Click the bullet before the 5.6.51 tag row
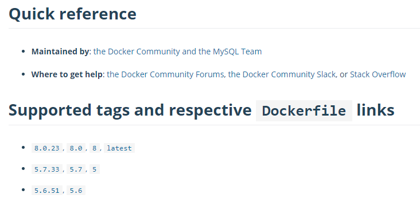Screen dimensions: 420x206 point(24,190)
